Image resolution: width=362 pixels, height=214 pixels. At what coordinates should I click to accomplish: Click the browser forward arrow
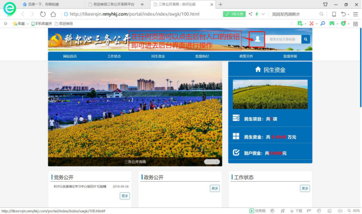pos(32,14)
